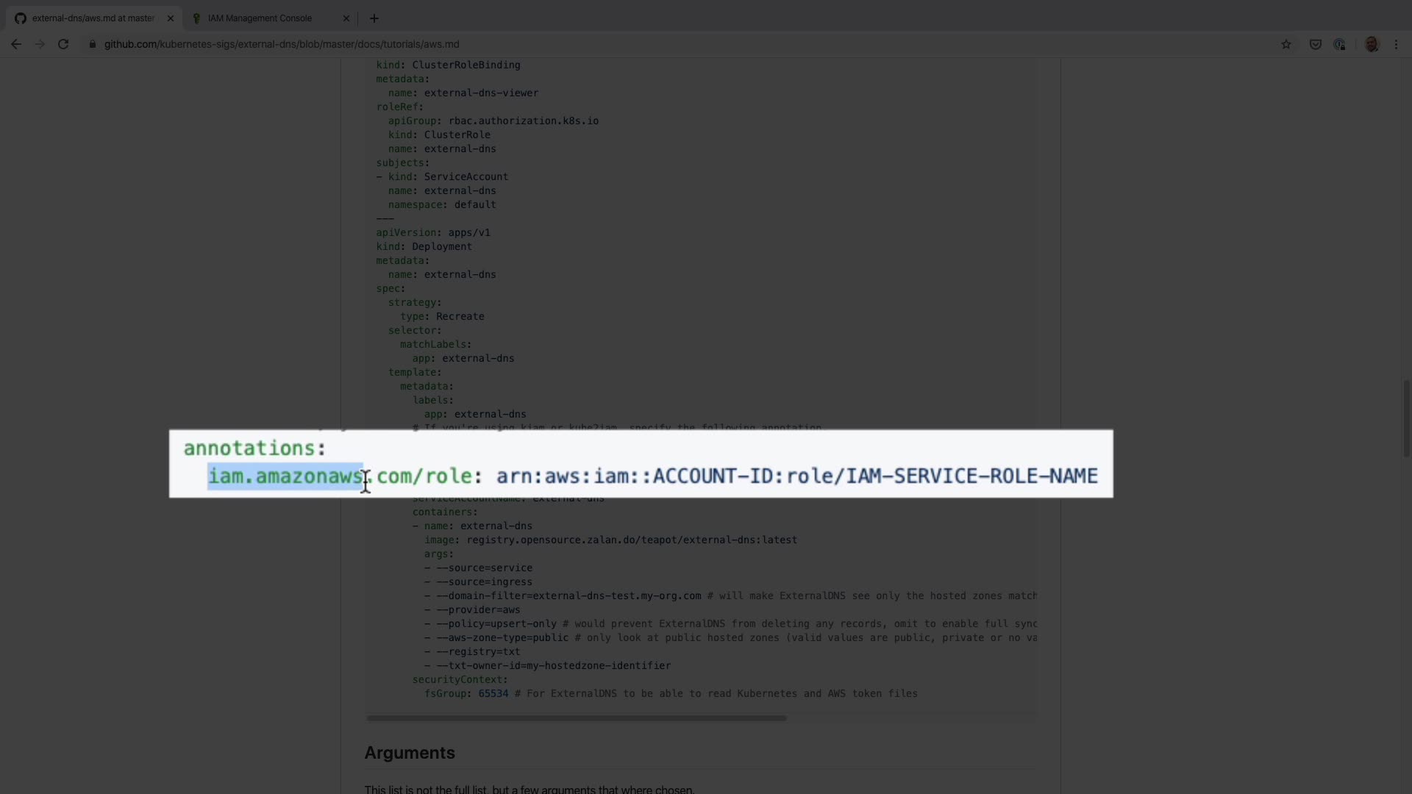Open Chrome three-dot menu
The height and width of the screenshot is (794, 1412).
(x=1396, y=44)
